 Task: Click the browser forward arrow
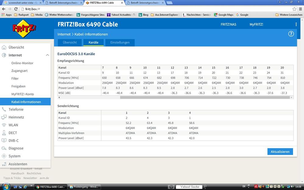[10, 9]
